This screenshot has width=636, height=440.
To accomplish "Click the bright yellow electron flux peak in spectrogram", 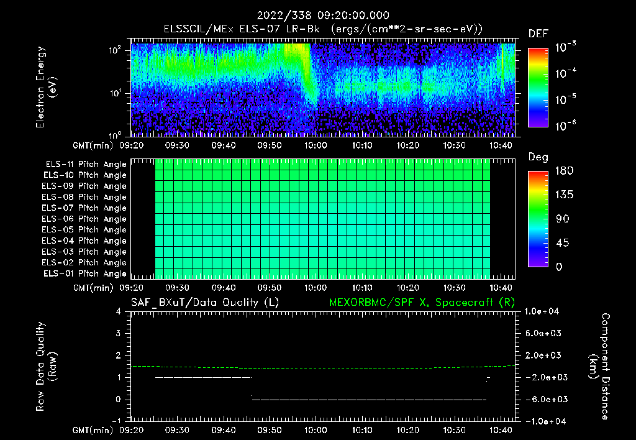I will point(297,51).
